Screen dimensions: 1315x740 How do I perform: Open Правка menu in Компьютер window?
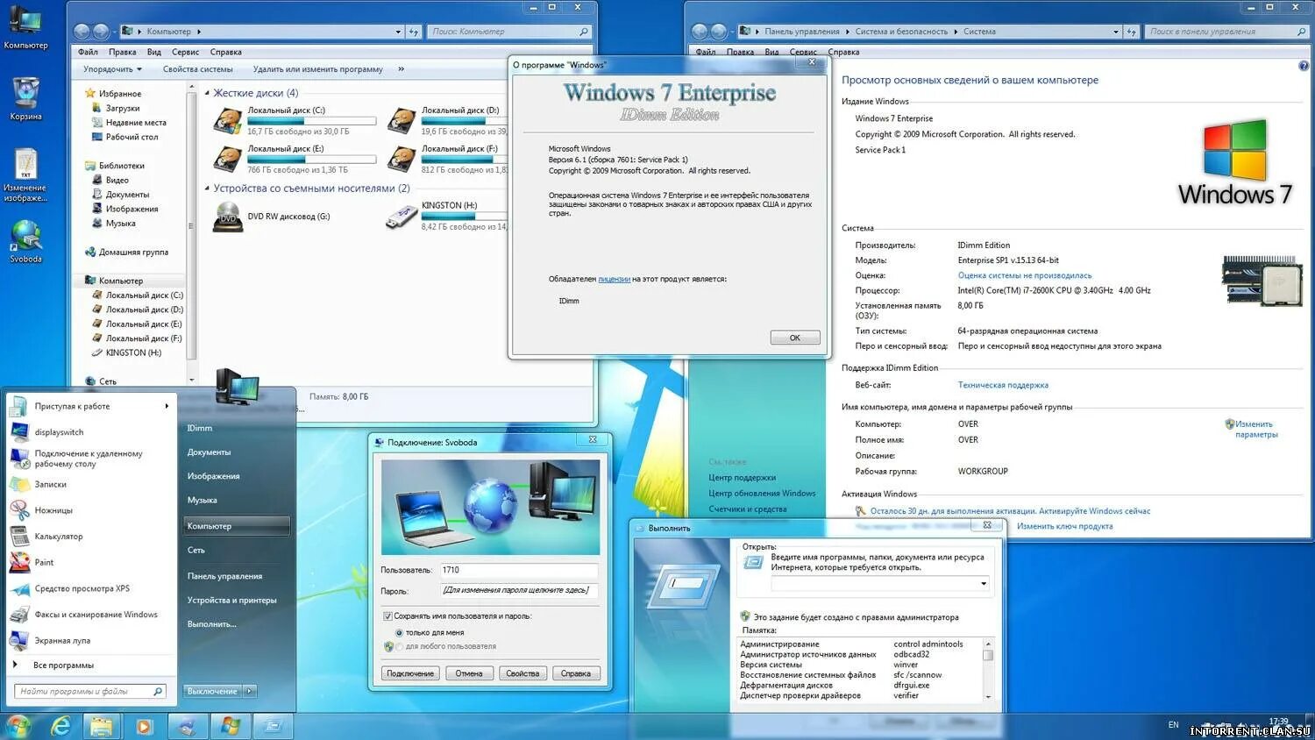(122, 52)
